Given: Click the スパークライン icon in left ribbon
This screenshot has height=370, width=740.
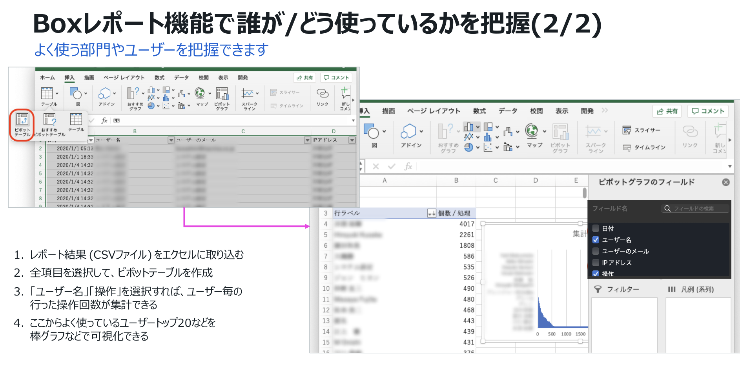Looking at the screenshot, I should click(x=249, y=98).
